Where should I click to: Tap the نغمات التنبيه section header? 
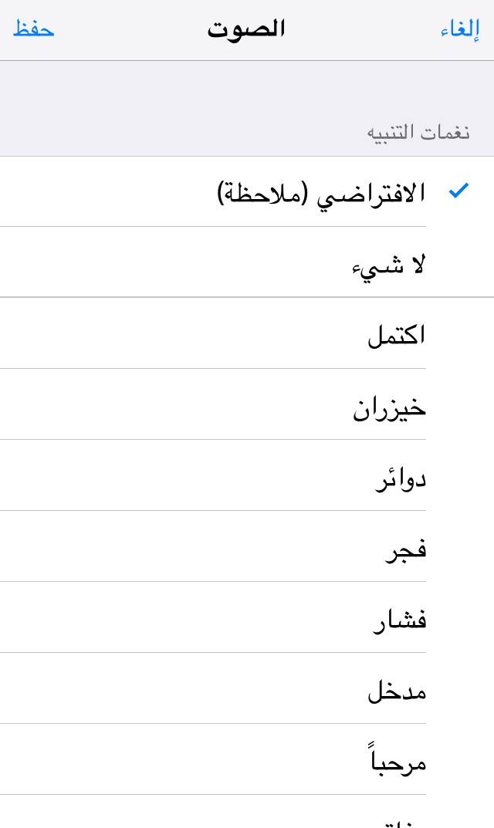click(418, 131)
